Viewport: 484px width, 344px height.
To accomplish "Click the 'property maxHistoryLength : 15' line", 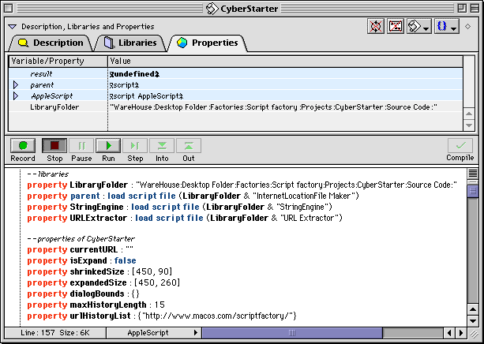I will [96, 305].
